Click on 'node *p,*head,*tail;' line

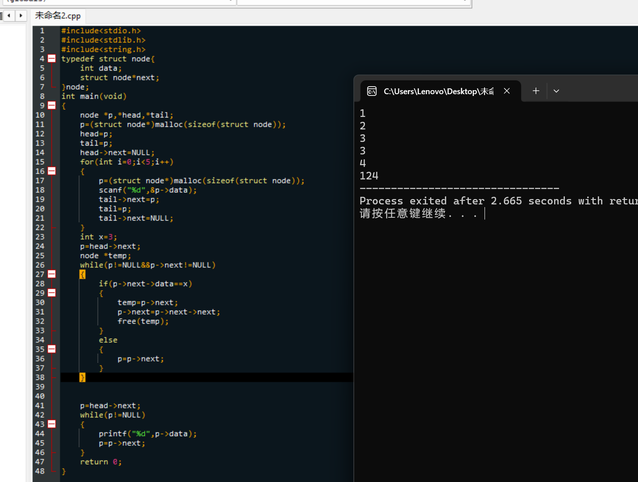tap(127, 115)
